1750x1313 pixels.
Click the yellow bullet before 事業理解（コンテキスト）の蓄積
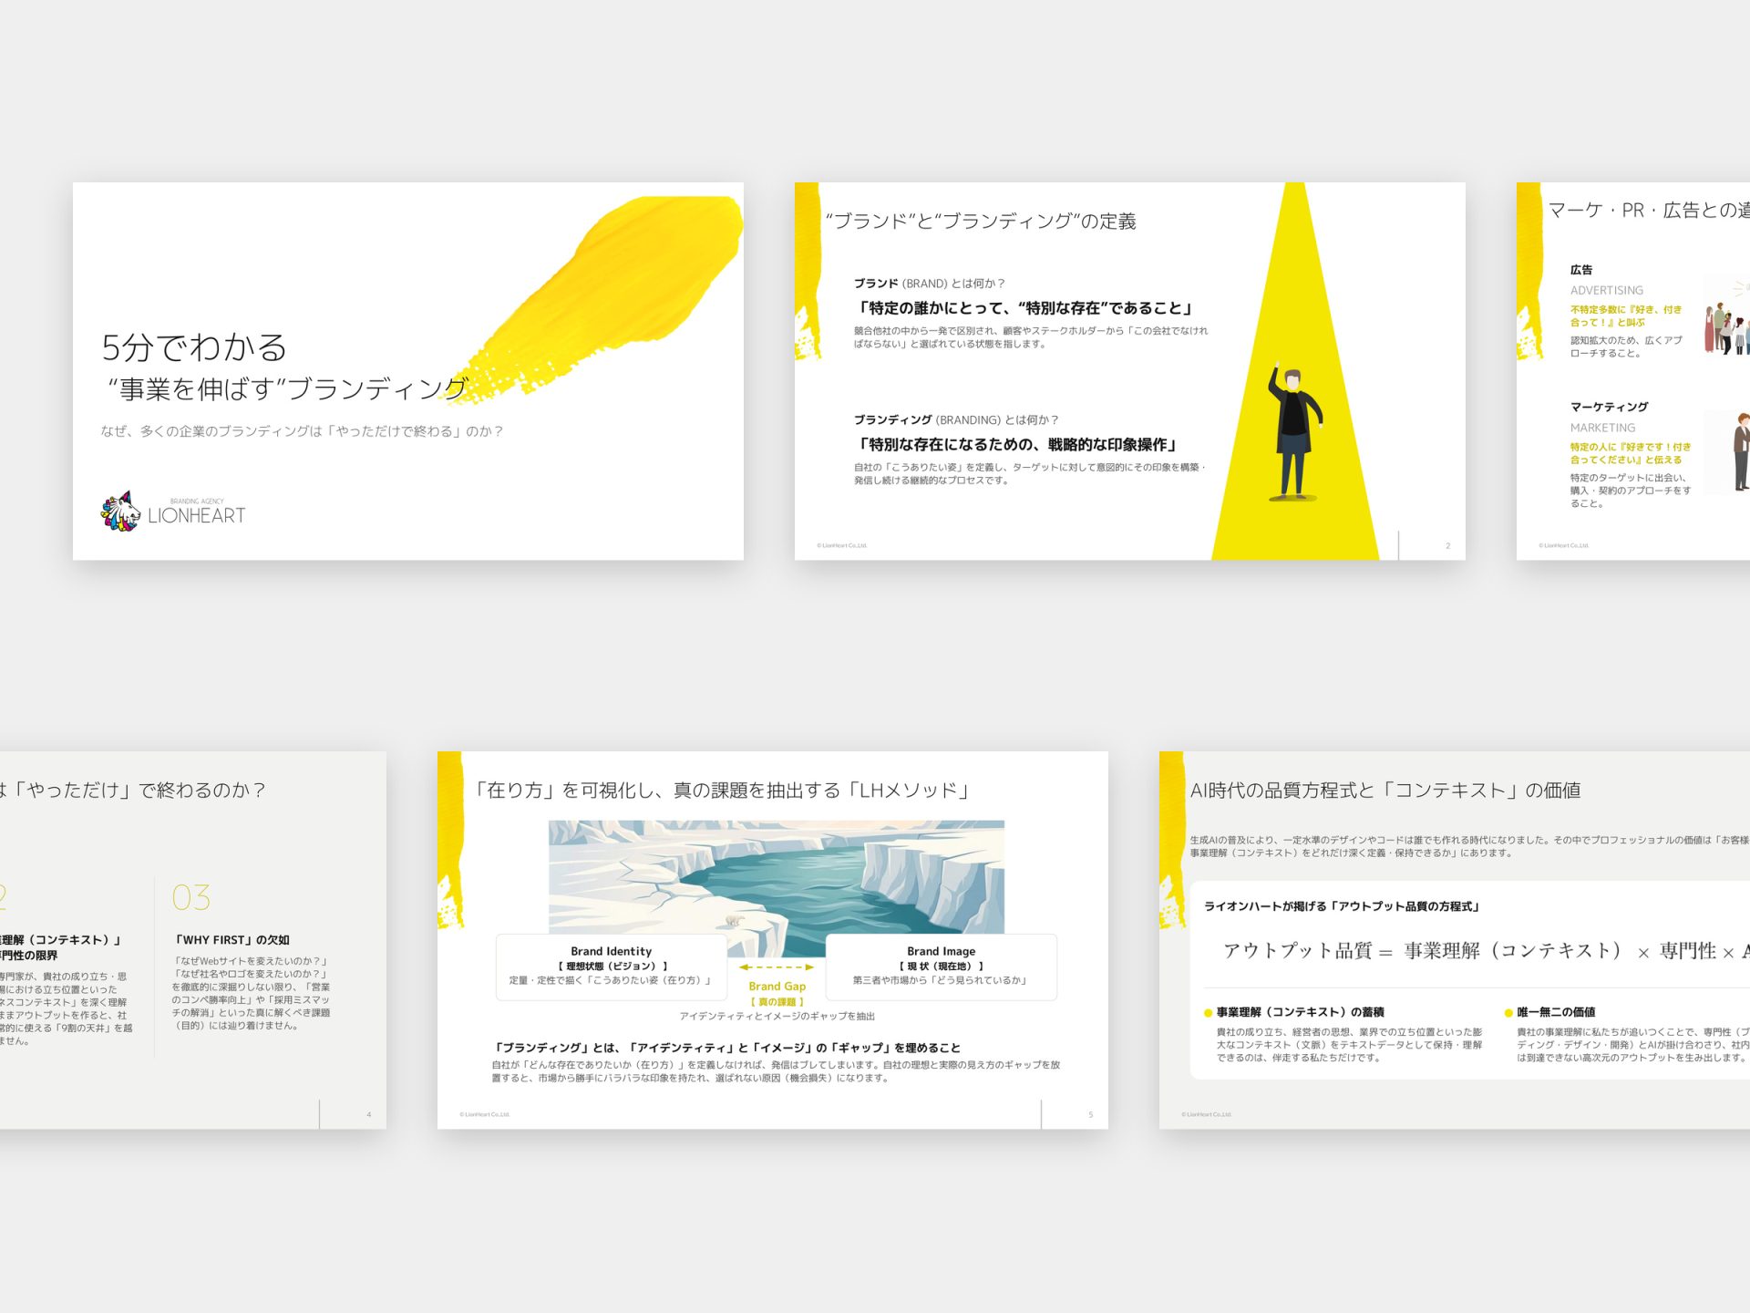(1208, 1012)
